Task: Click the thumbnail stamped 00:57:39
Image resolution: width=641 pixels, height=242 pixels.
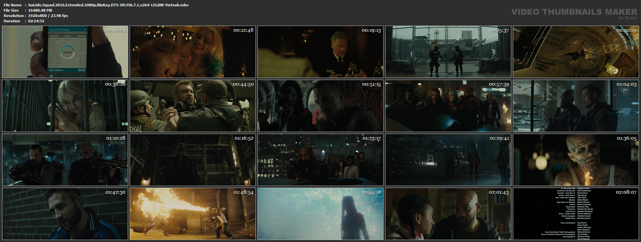Action: pos(448,106)
